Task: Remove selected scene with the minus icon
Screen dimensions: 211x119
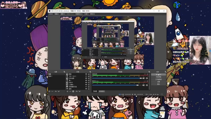Action: 52,91
